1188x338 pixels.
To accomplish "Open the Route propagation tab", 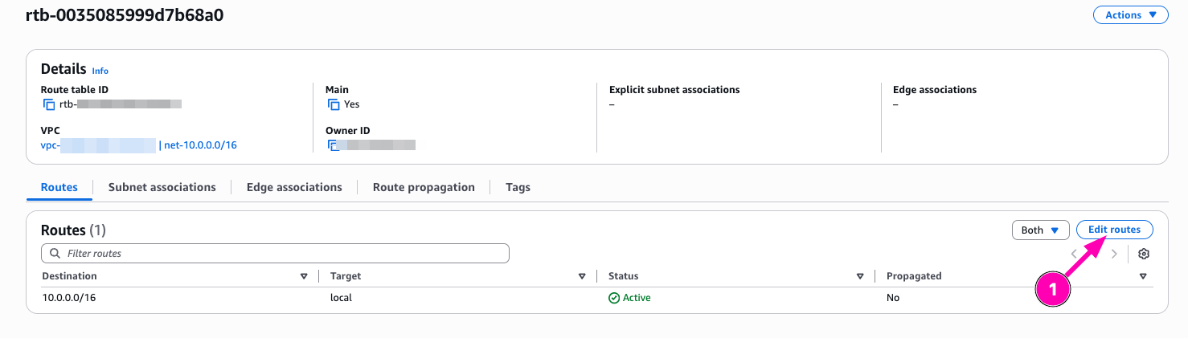I will [x=424, y=187].
